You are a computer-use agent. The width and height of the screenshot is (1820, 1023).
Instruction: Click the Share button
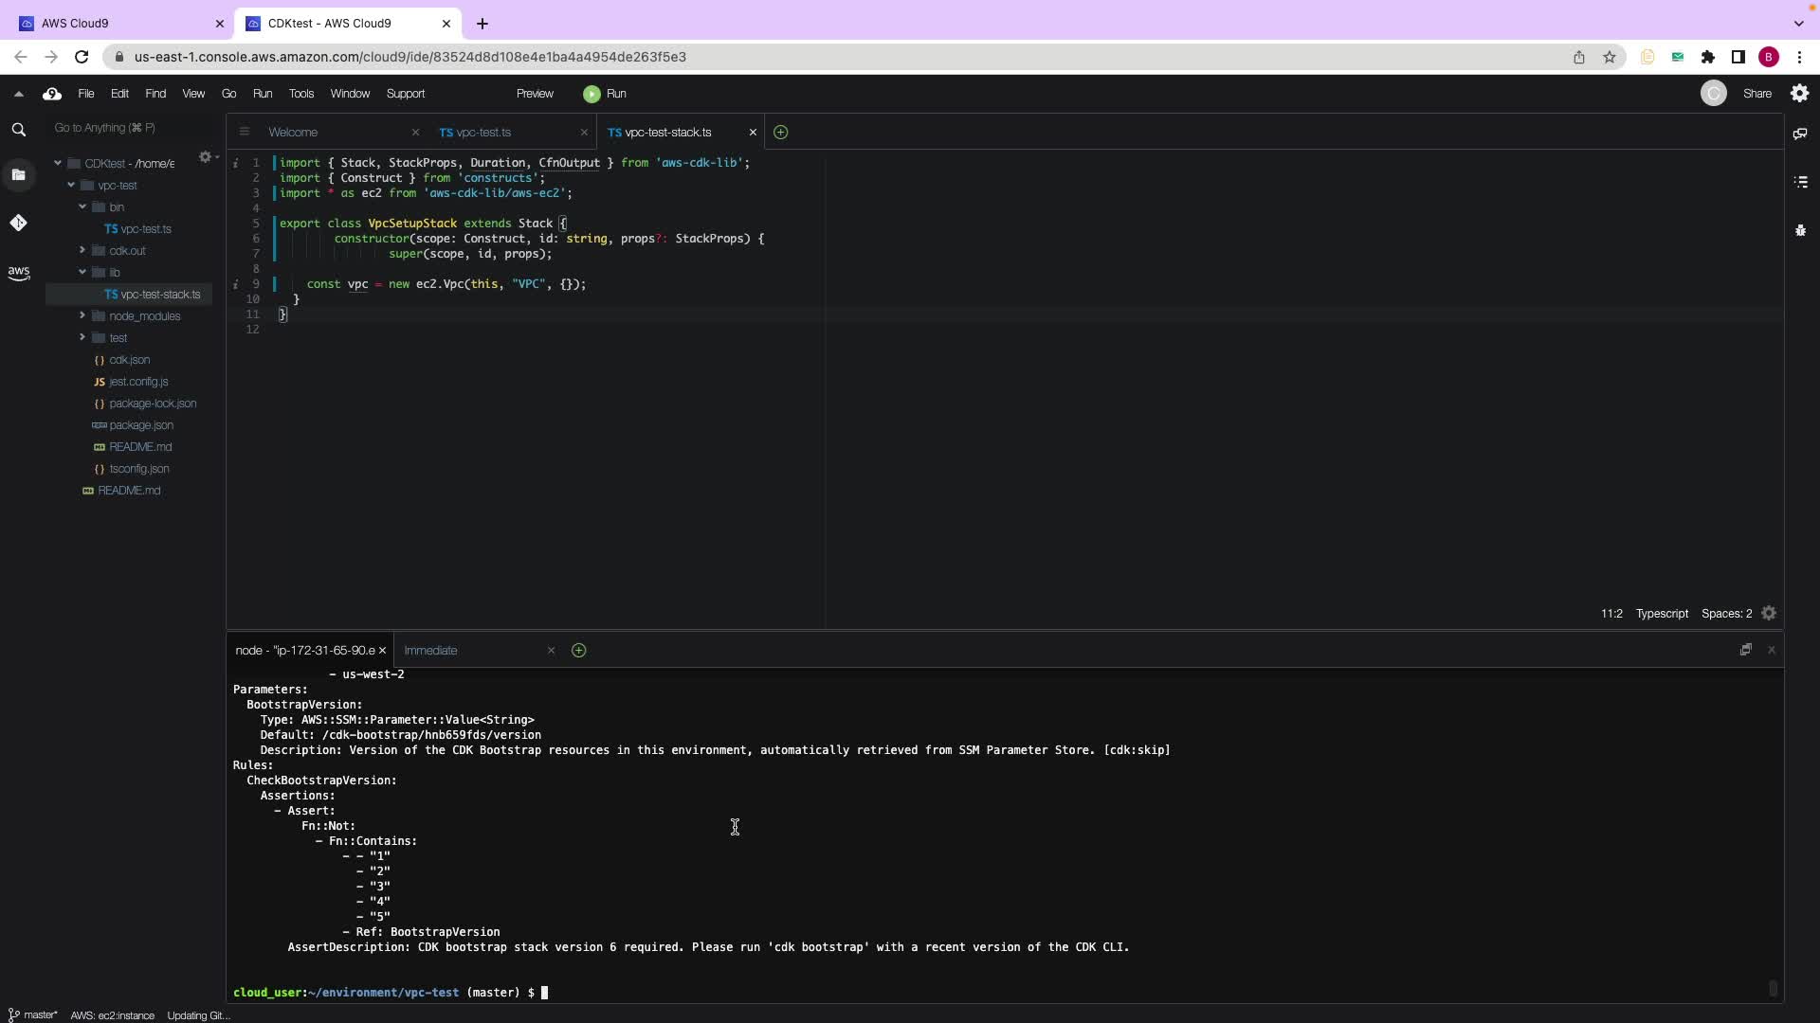coord(1756,94)
